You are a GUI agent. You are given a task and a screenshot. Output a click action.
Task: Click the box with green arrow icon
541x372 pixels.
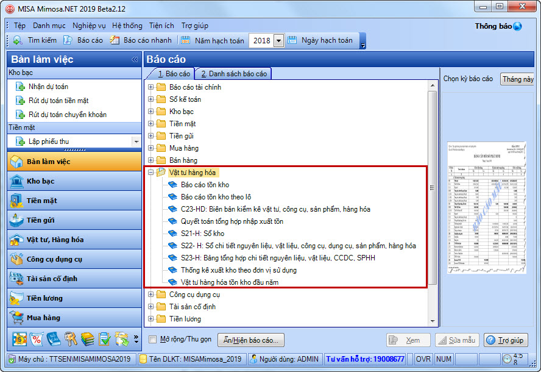121,339
